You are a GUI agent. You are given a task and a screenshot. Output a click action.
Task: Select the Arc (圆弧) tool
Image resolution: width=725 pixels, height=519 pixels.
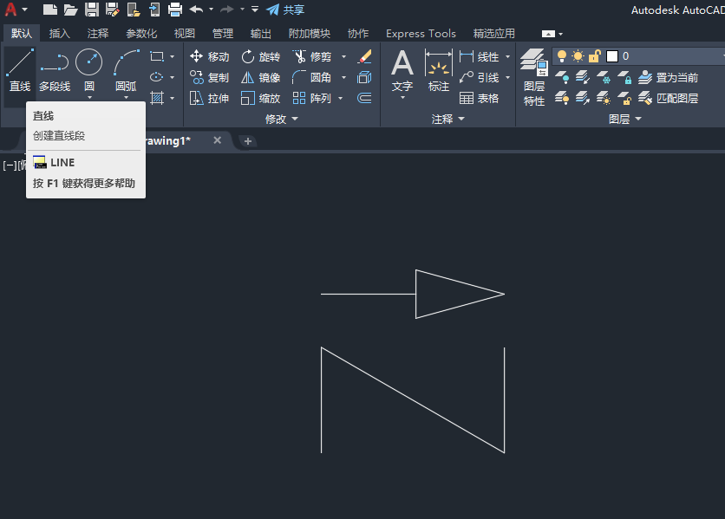(x=126, y=70)
